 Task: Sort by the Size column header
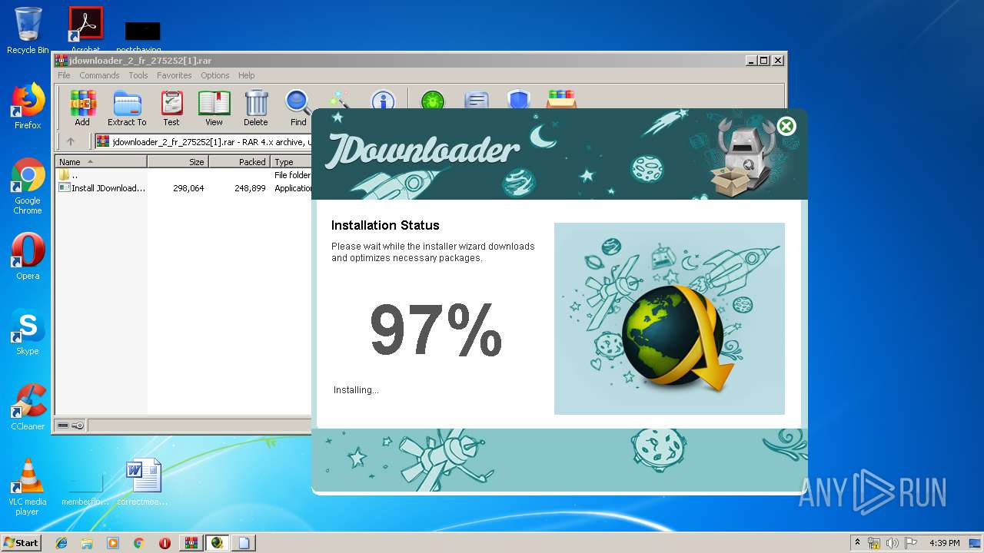(x=178, y=162)
